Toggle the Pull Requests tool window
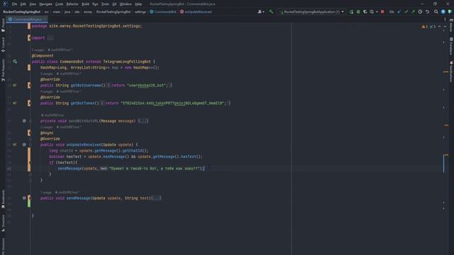 tap(3, 70)
